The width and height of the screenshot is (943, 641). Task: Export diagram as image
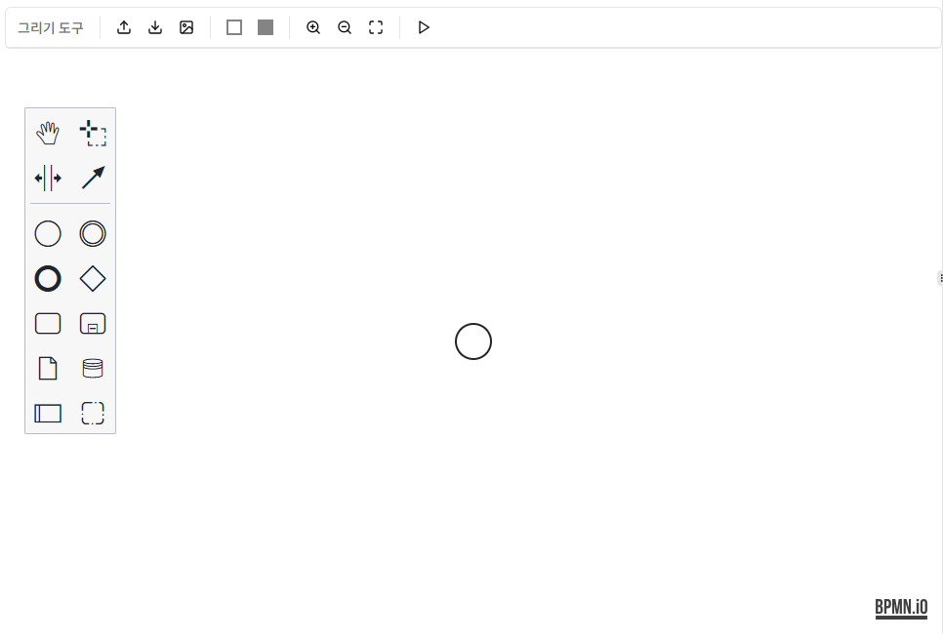186,27
